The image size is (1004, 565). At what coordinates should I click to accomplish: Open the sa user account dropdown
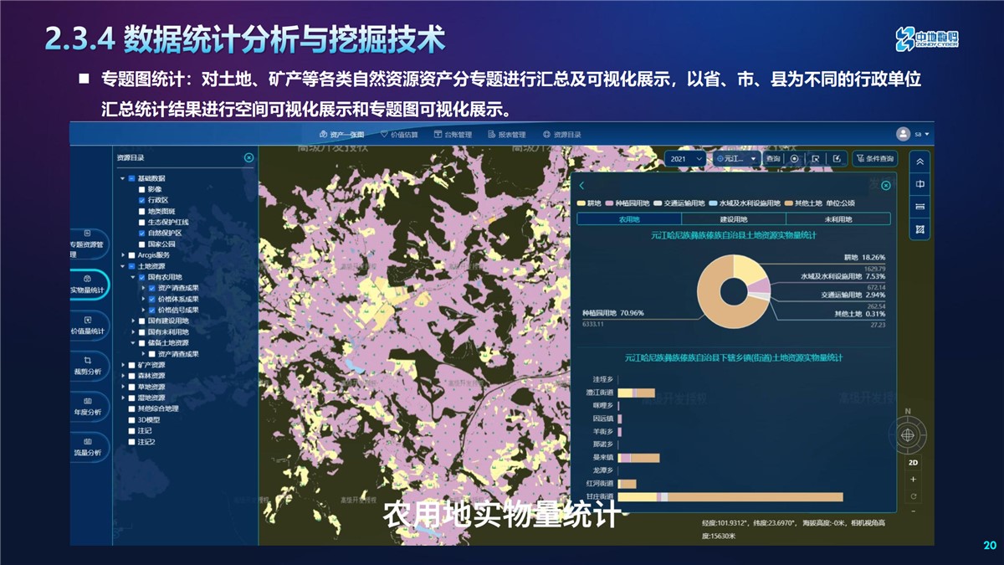(x=922, y=134)
